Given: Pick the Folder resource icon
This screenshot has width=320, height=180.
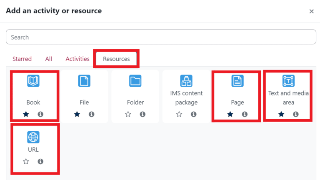Looking at the screenshot, I should coord(135,81).
